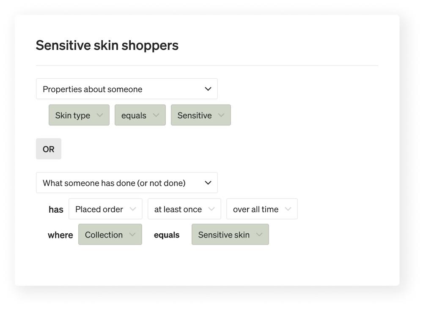
Task: Open the at least once frequency selector
Action: pos(184,209)
